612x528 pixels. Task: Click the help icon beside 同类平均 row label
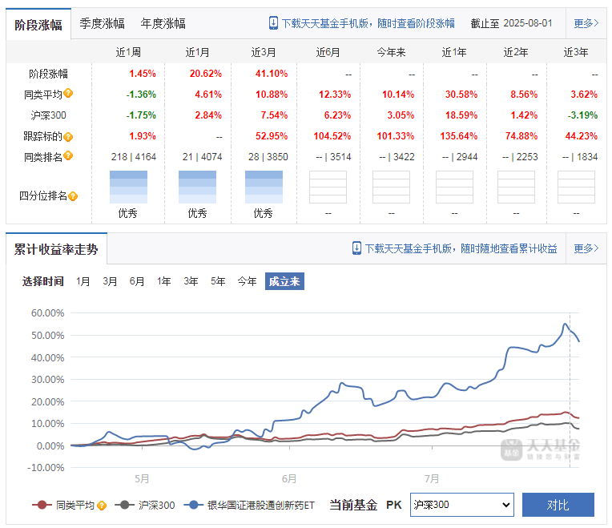(68, 93)
